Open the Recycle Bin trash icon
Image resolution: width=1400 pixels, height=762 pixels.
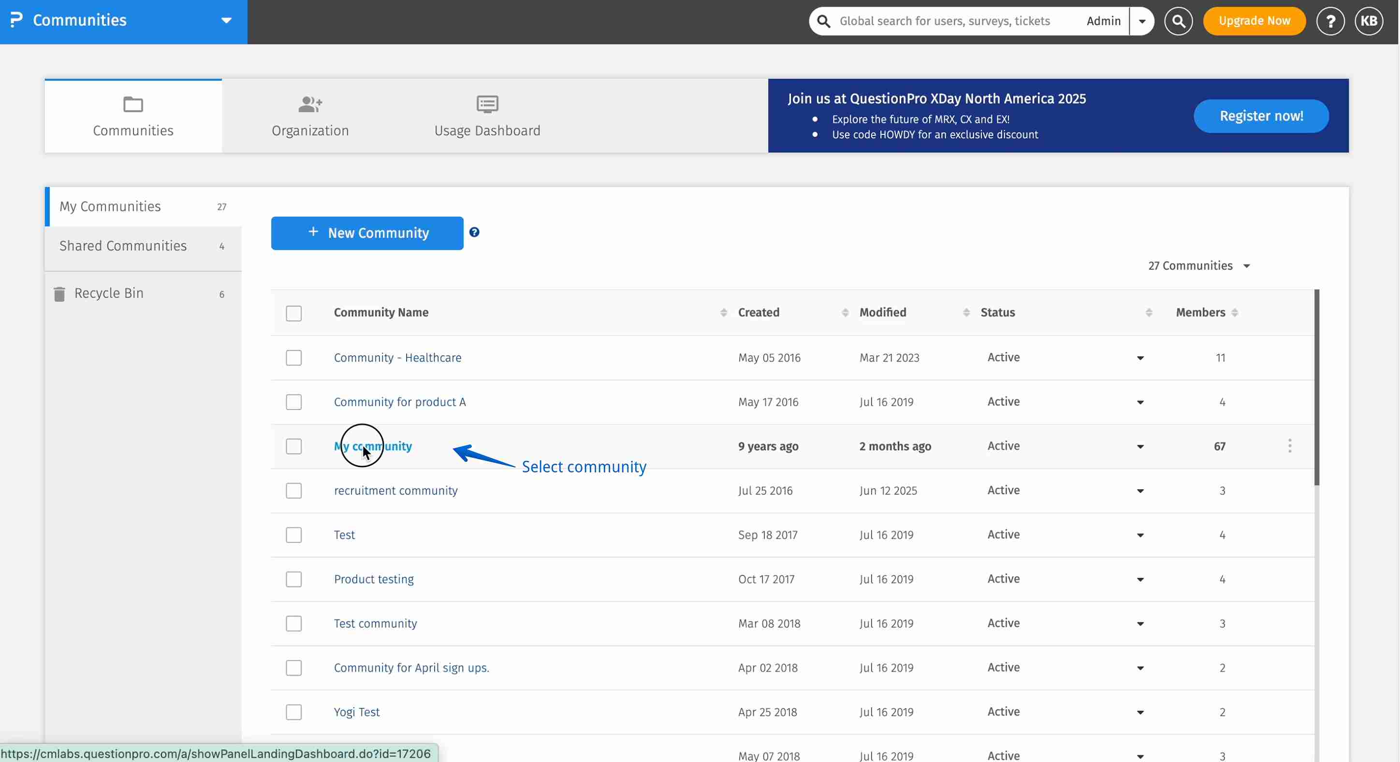click(59, 293)
